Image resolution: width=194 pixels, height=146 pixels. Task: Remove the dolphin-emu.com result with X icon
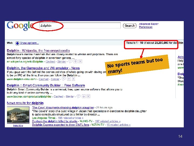74,79
